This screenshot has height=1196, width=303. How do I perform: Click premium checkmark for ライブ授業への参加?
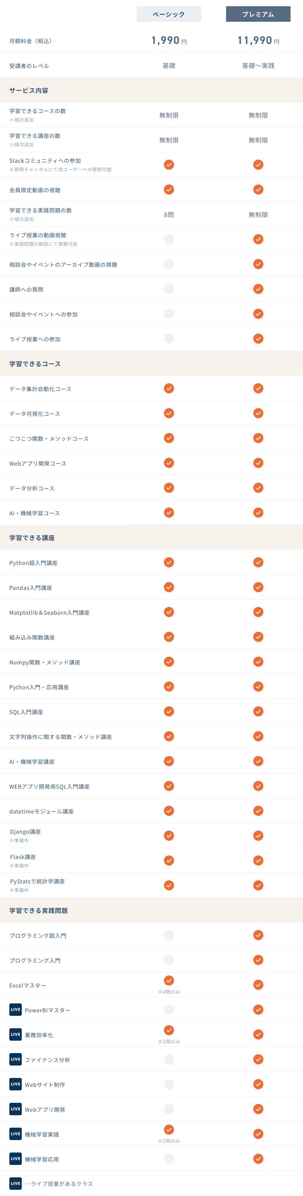click(x=258, y=339)
